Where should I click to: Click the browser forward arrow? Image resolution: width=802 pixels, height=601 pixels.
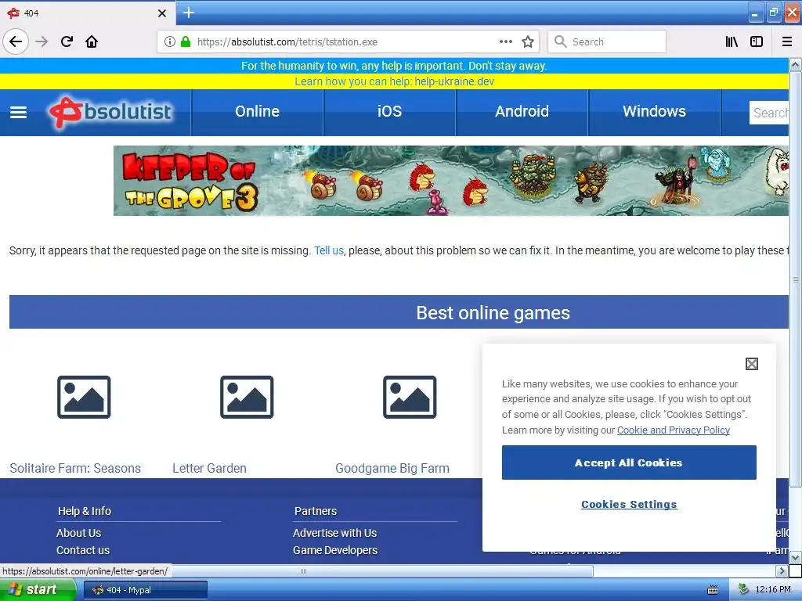click(x=42, y=41)
